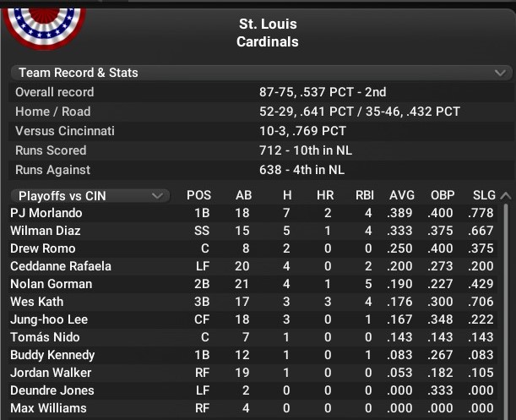Open Nolan Gorman's profile
Image resolution: width=516 pixels, height=420 pixels.
[x=51, y=284]
